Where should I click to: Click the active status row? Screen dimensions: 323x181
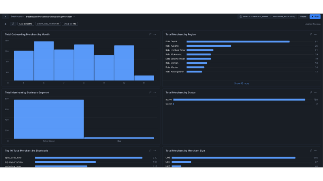pyautogui.click(x=241, y=99)
